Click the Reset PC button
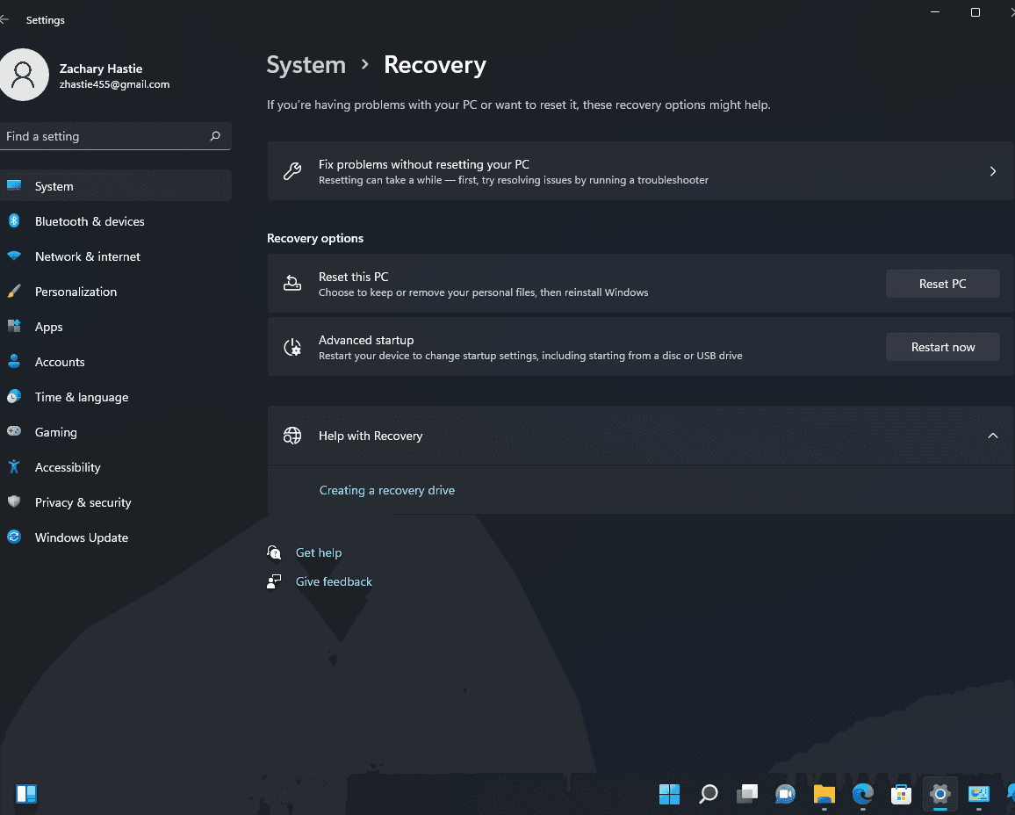The height and width of the screenshot is (815, 1015). (942, 284)
